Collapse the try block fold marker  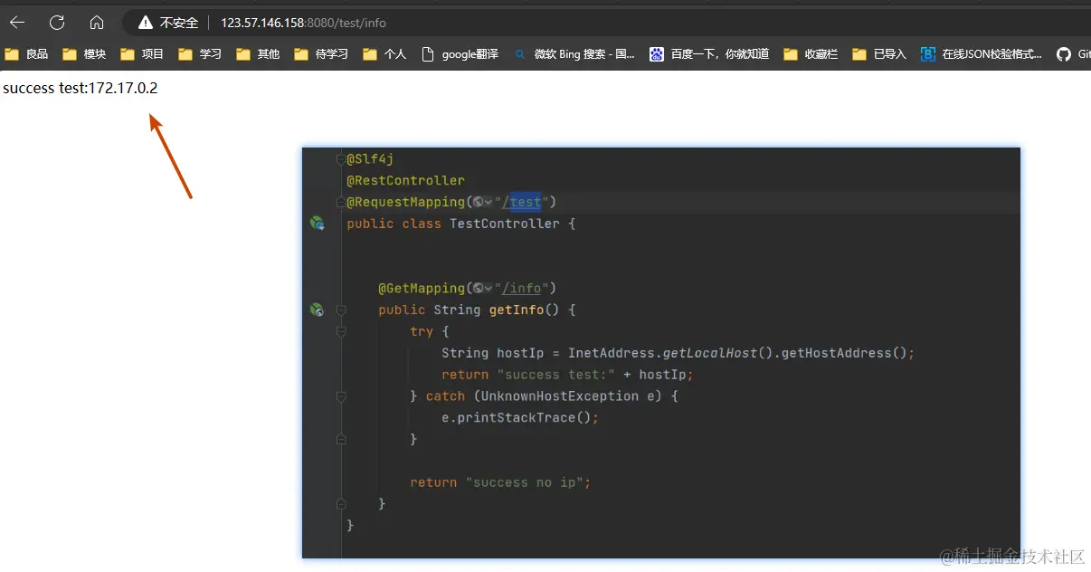pos(341,332)
